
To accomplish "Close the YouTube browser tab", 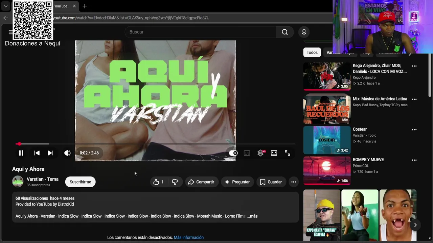I will [x=74, y=6].
